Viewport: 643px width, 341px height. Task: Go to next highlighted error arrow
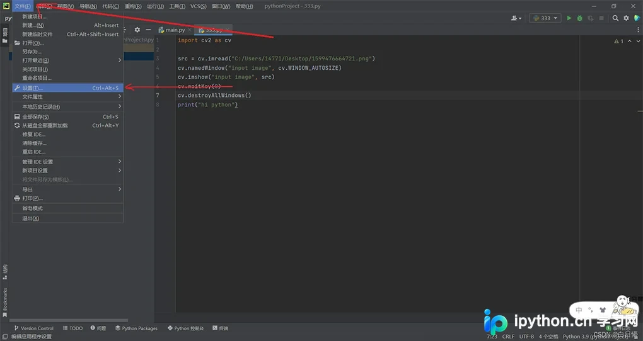[x=638, y=41]
